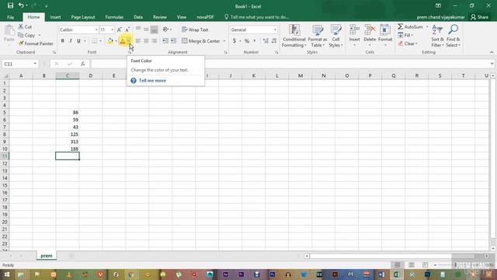The image size is (497, 280).
Task: Click the Save icon in title bar
Action: [x=10, y=5]
